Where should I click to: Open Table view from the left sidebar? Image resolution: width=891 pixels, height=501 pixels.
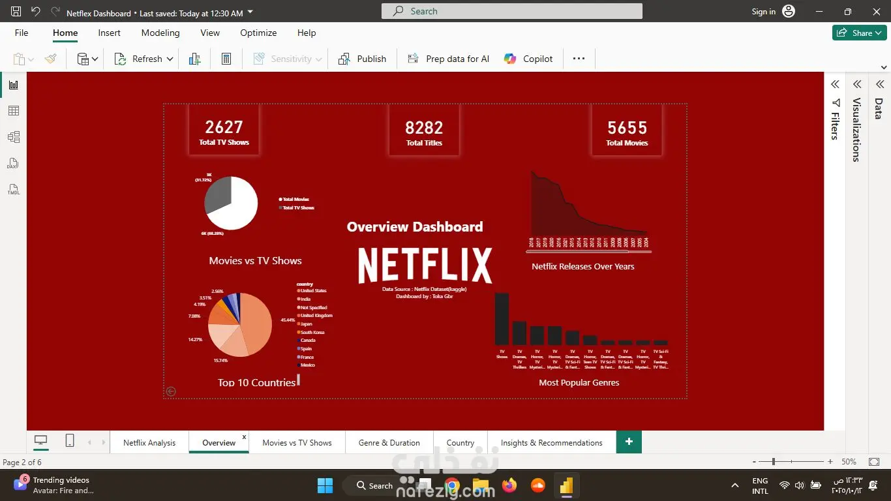[13, 110]
